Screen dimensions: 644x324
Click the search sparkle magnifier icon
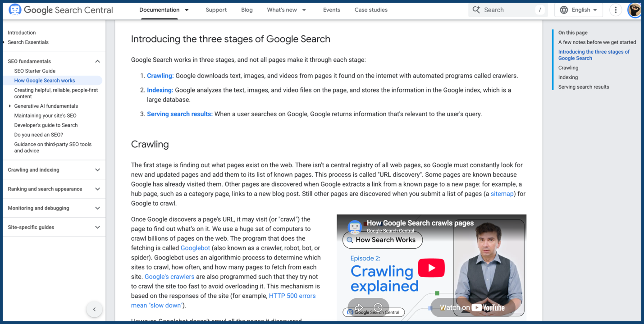[476, 9]
